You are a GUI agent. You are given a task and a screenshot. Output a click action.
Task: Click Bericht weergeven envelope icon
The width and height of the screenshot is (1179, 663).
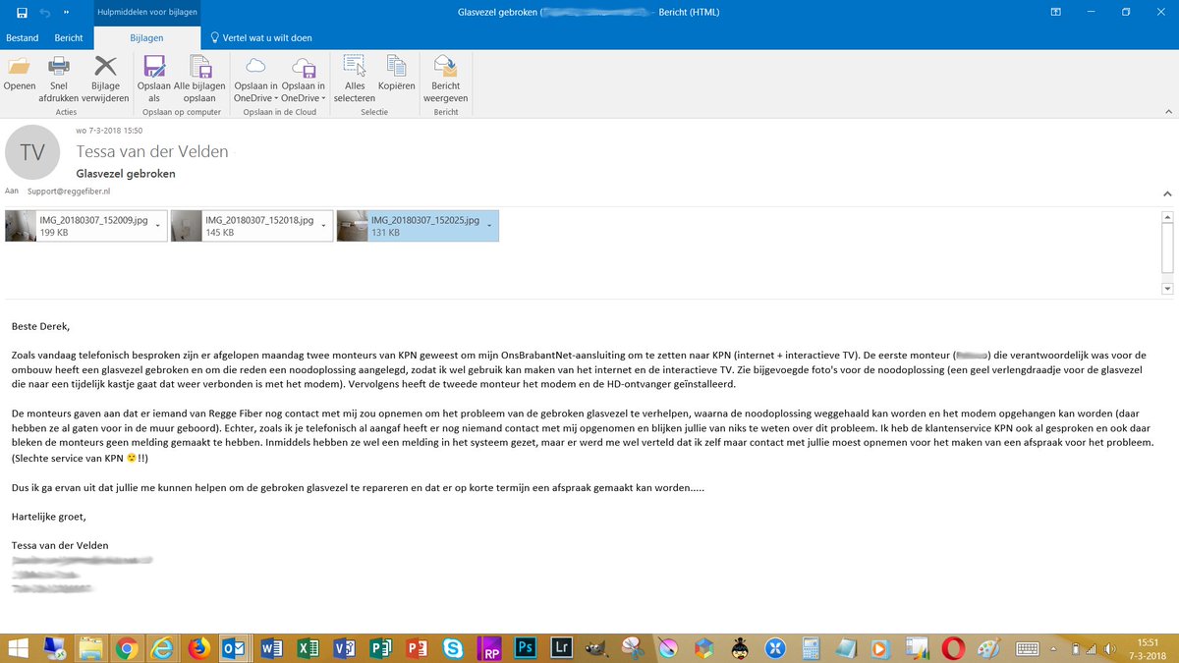tap(446, 67)
